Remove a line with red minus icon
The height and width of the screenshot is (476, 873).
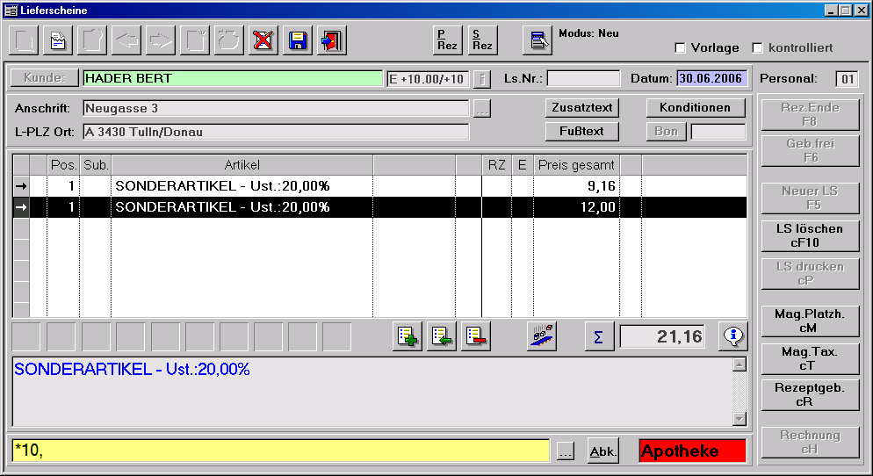475,336
